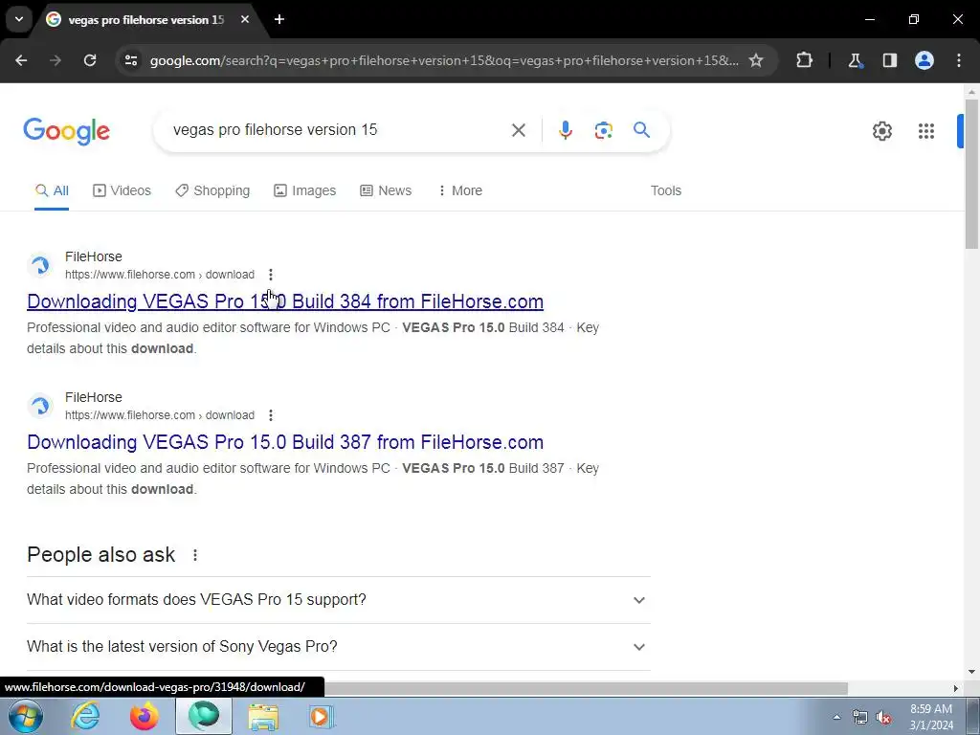Open File Explorer from taskbar
The width and height of the screenshot is (980, 735).
point(263,717)
